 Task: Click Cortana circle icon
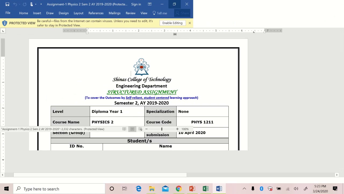[x=112, y=189]
